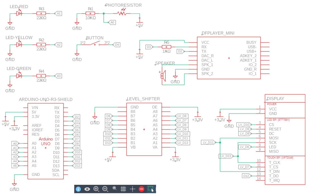Click the SPEAKER name label
This screenshot has width=309, height=194.
pyautogui.click(x=165, y=63)
